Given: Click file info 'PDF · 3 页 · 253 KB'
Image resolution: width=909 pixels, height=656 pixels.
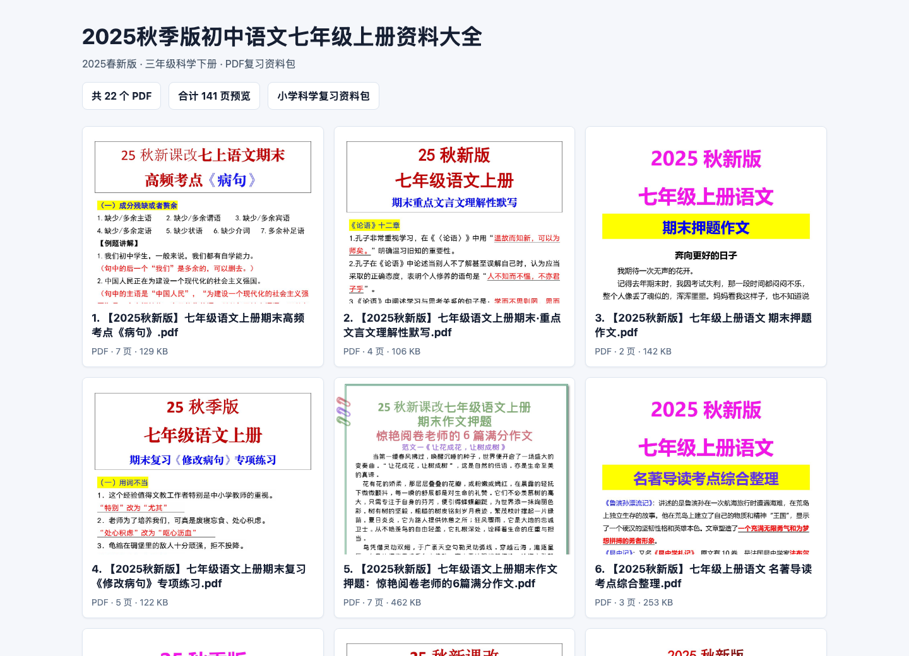Looking at the screenshot, I should click(x=634, y=602).
